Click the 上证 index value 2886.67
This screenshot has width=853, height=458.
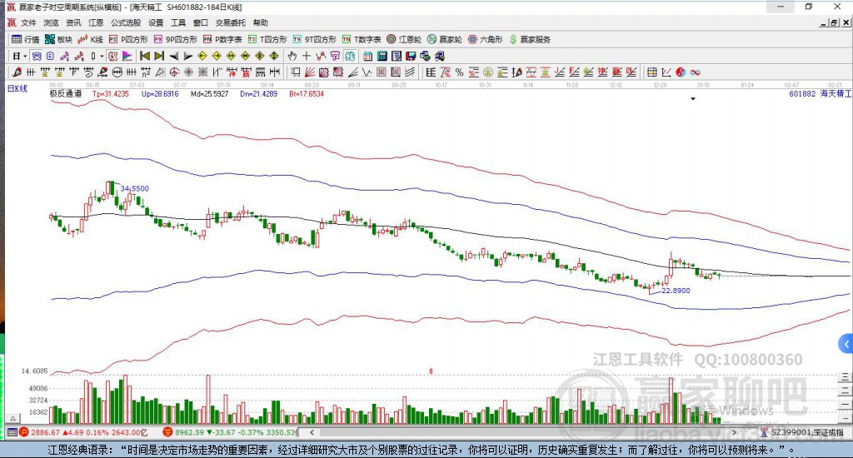[x=45, y=432]
